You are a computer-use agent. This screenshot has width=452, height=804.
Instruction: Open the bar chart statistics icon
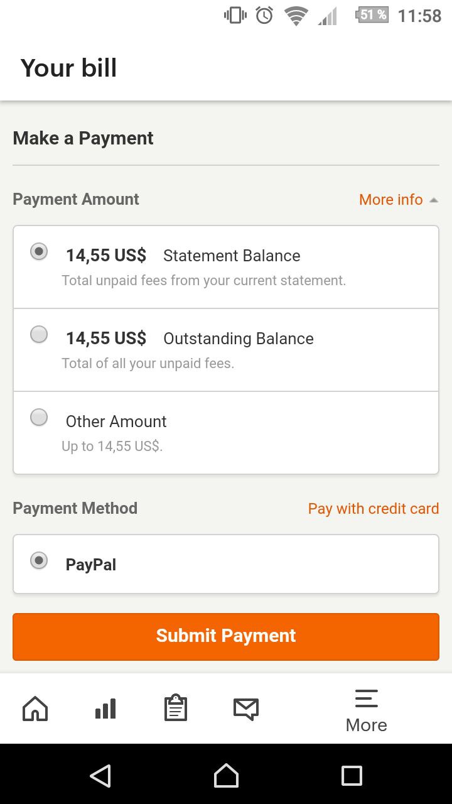pyautogui.click(x=105, y=709)
